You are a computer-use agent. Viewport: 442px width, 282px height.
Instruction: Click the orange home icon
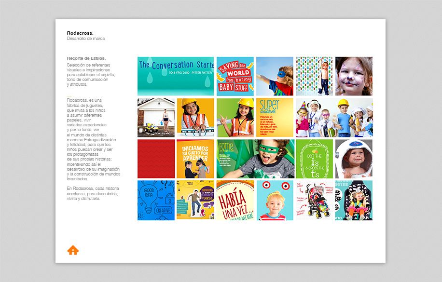pyautogui.click(x=73, y=250)
